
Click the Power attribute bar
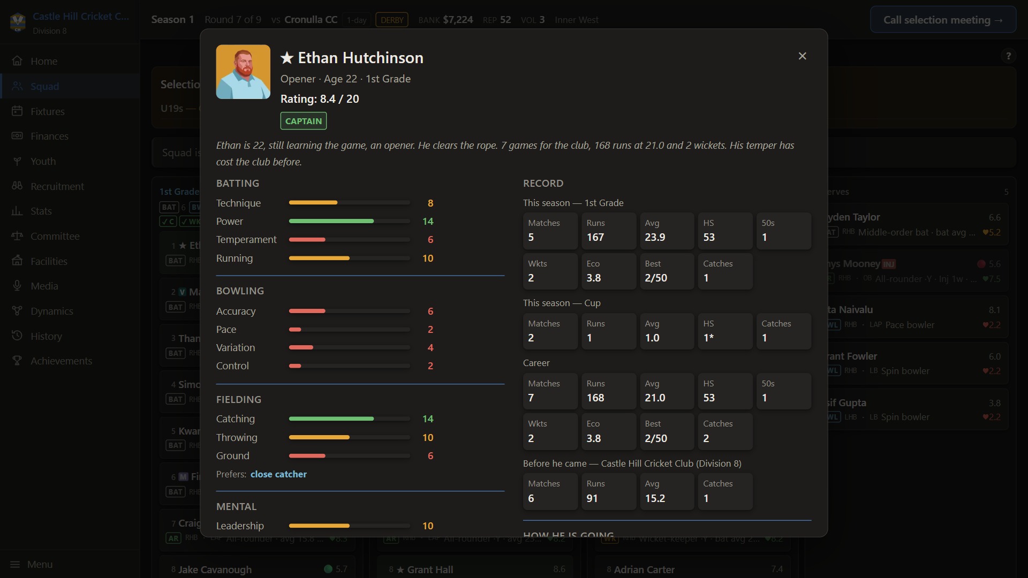(349, 221)
